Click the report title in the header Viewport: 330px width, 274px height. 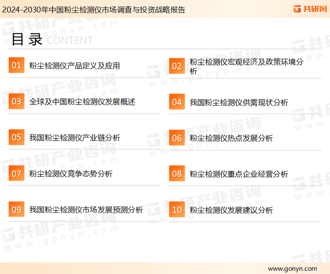tap(93, 9)
